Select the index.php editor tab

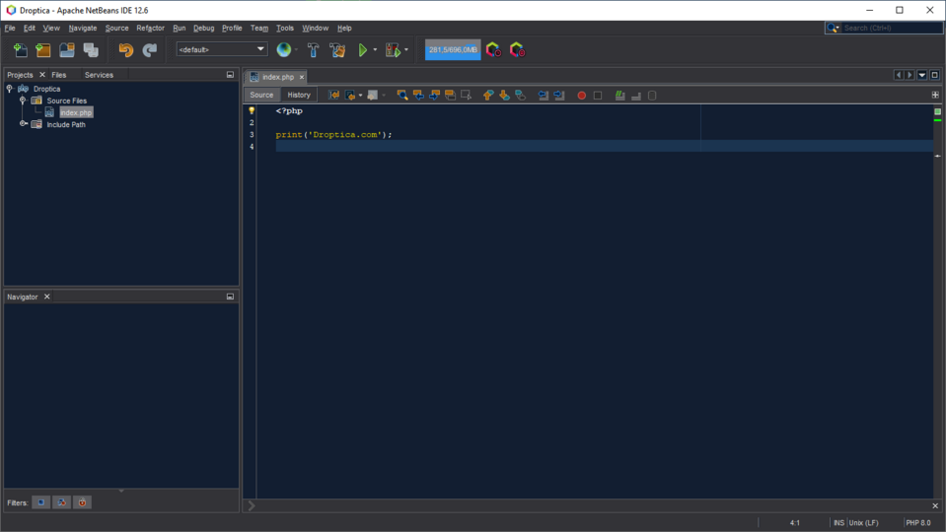tap(278, 77)
